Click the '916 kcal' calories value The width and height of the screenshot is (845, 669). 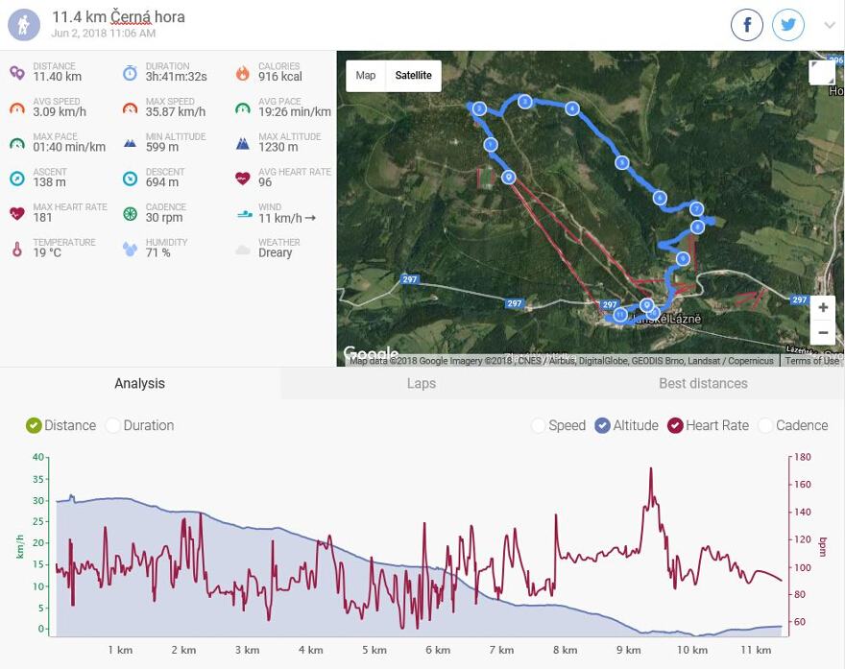(280, 77)
